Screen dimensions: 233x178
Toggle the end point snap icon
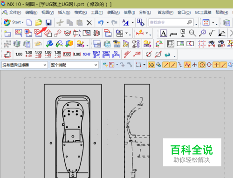tap(166, 65)
